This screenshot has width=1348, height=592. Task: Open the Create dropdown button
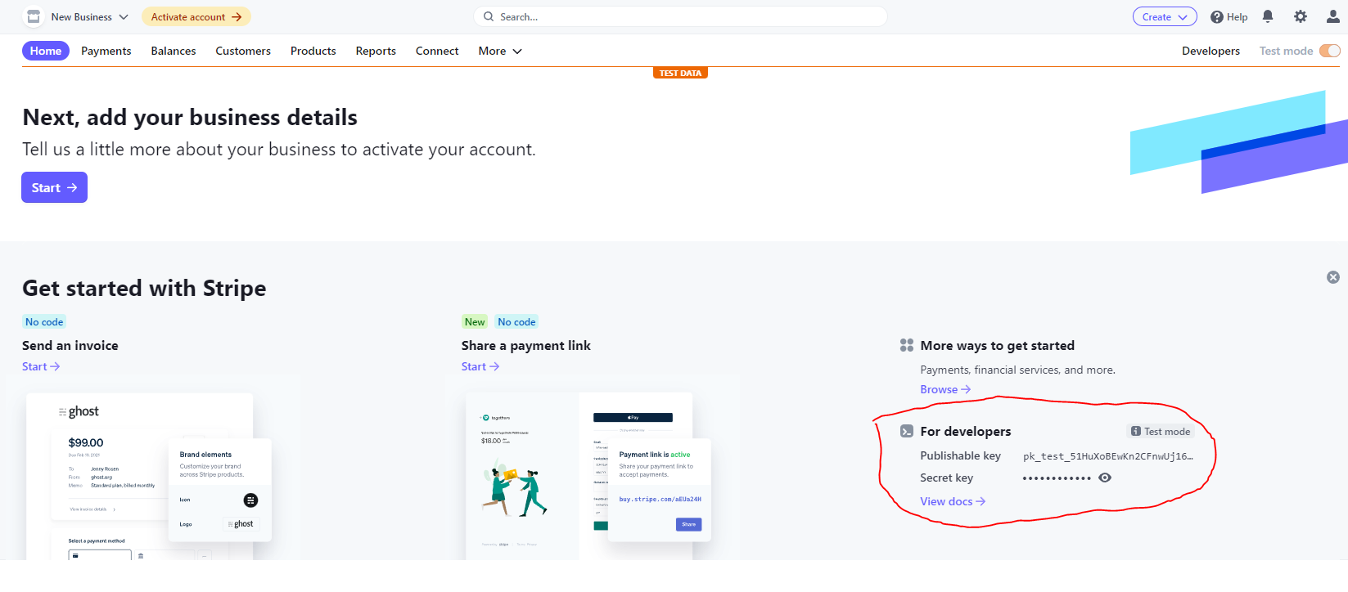coord(1164,16)
